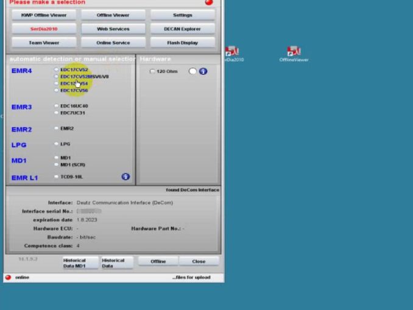Click the white indicator circle beside 120 Ohm
The image size is (413, 310).
(x=192, y=71)
